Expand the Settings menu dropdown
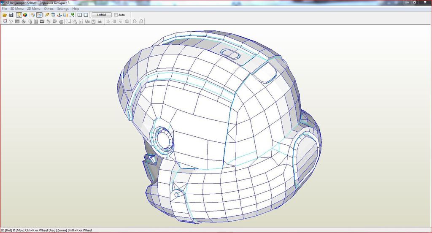Image resolution: width=432 pixels, height=233 pixels. [63, 8]
